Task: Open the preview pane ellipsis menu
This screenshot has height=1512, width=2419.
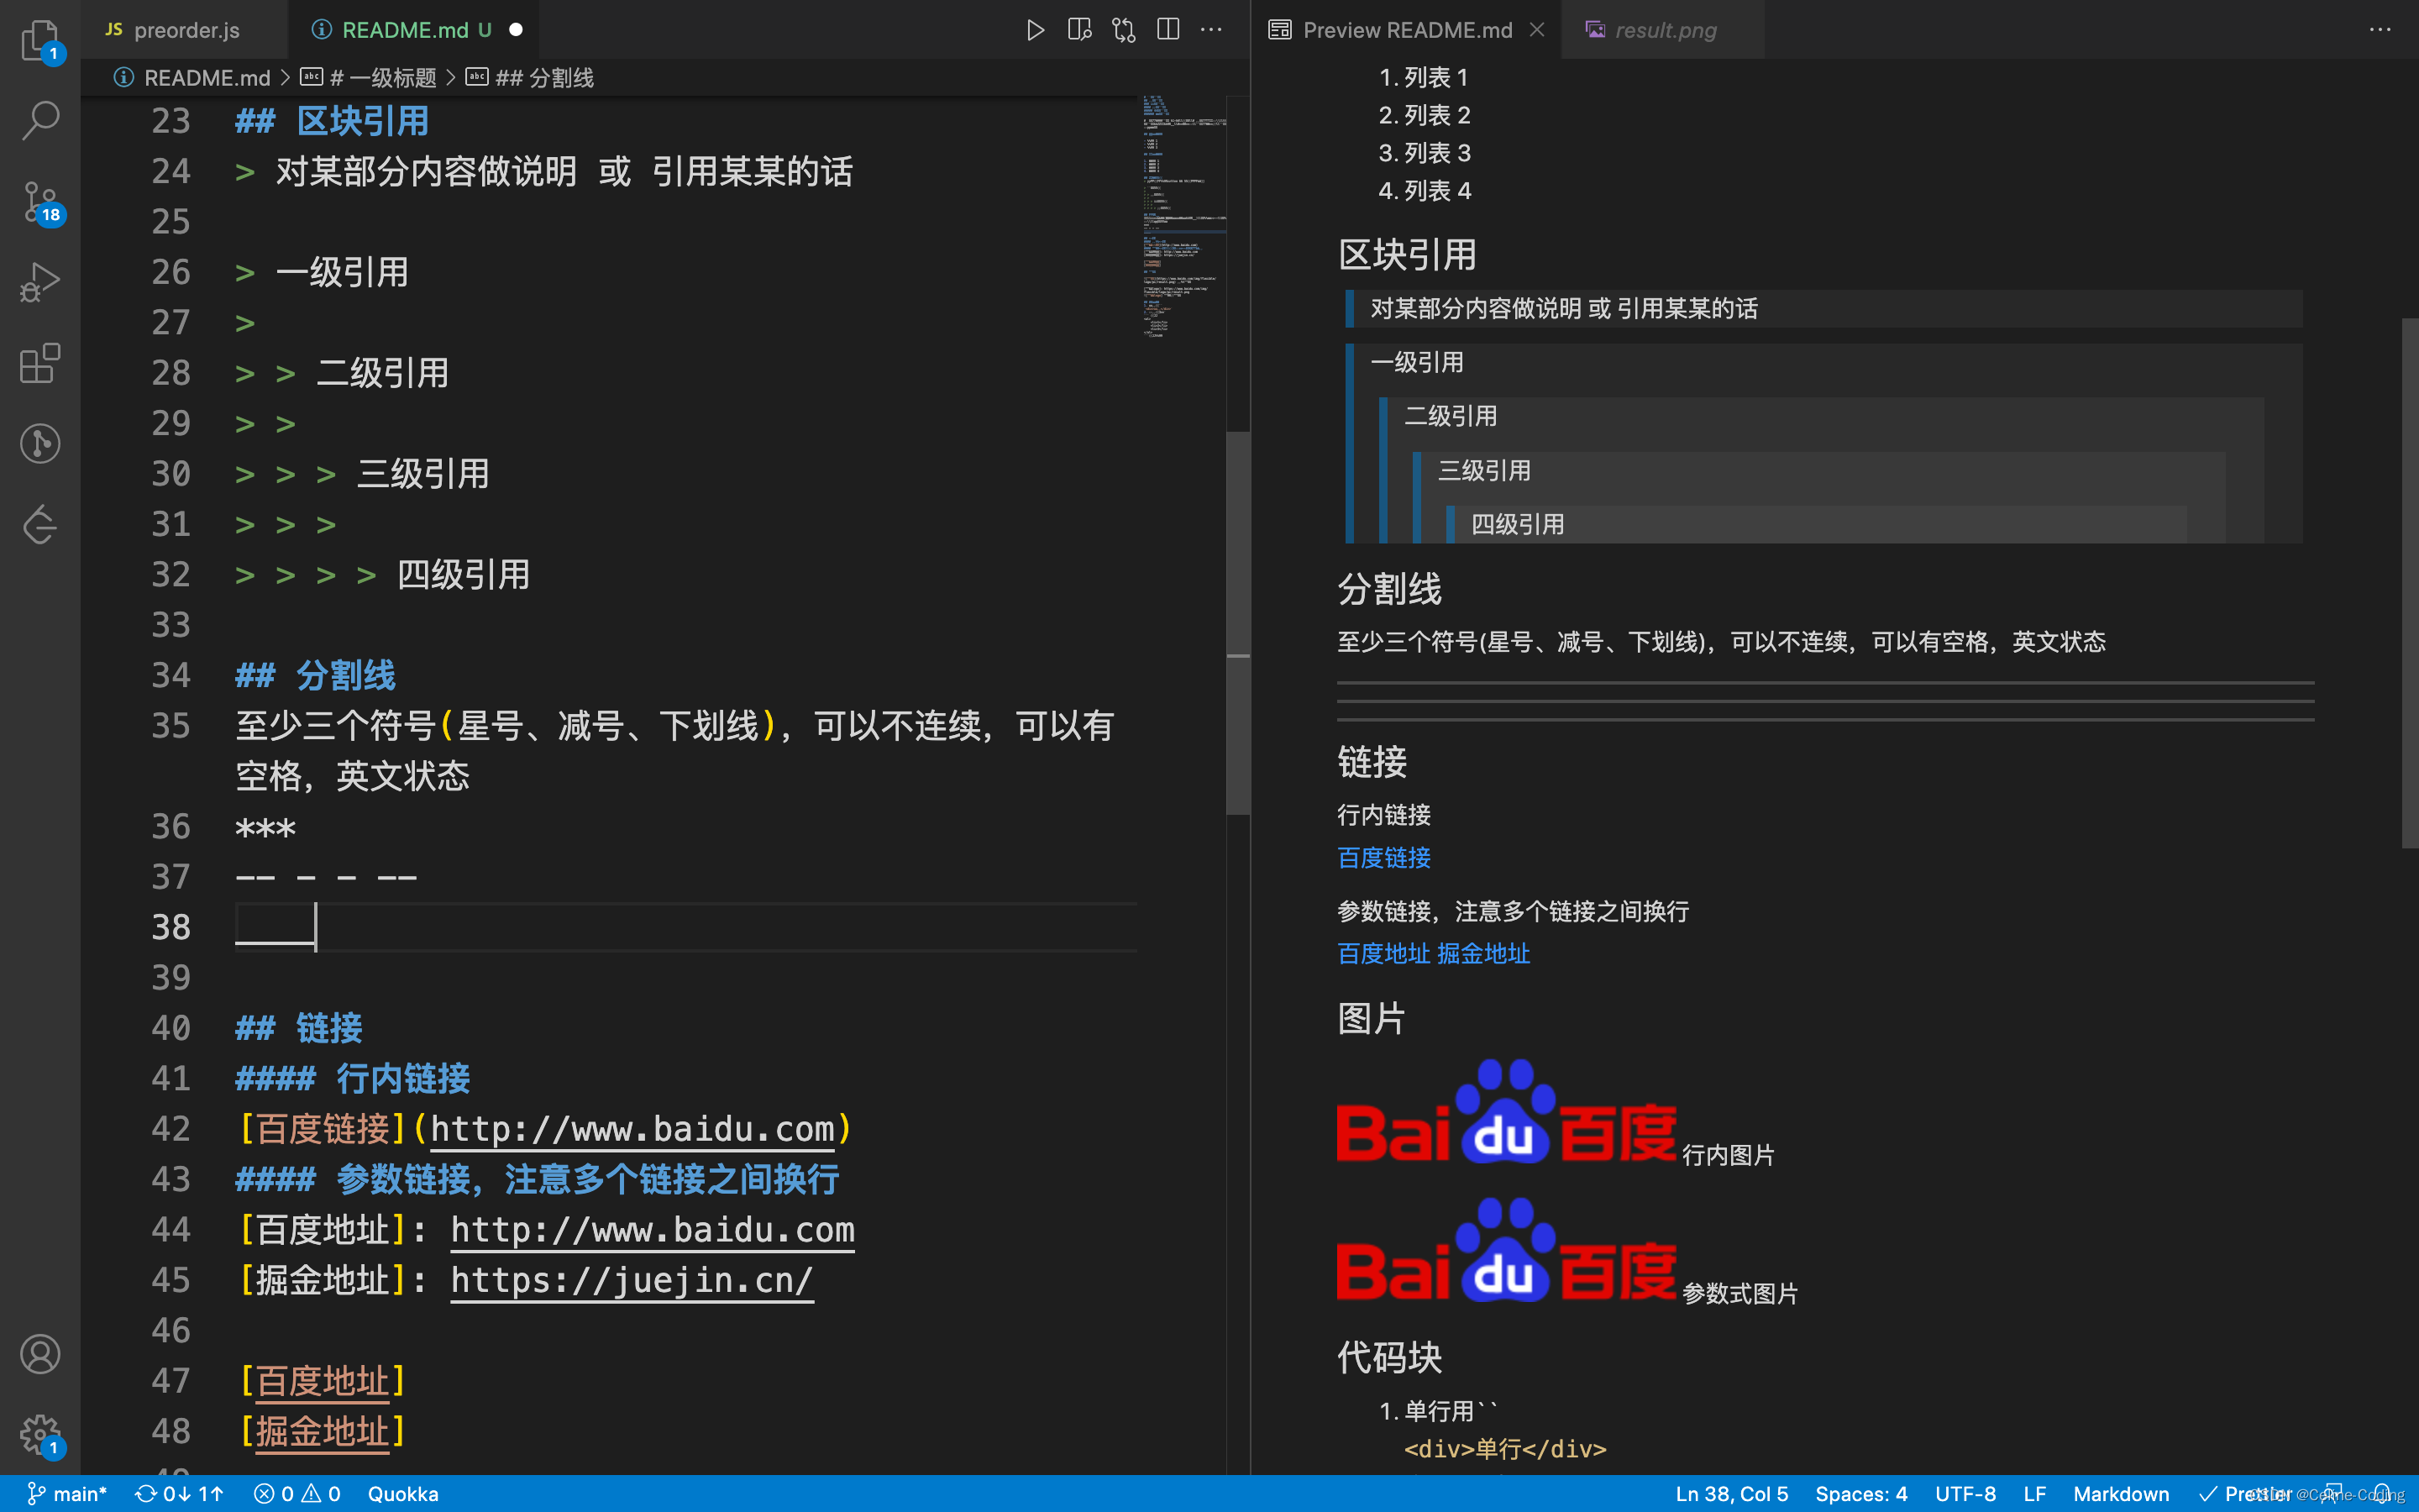Action: pyautogui.click(x=2377, y=29)
